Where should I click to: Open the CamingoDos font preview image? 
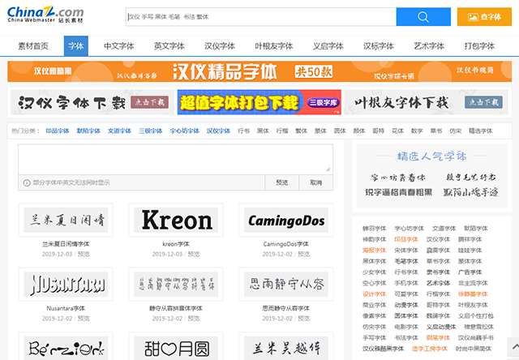tap(285, 220)
